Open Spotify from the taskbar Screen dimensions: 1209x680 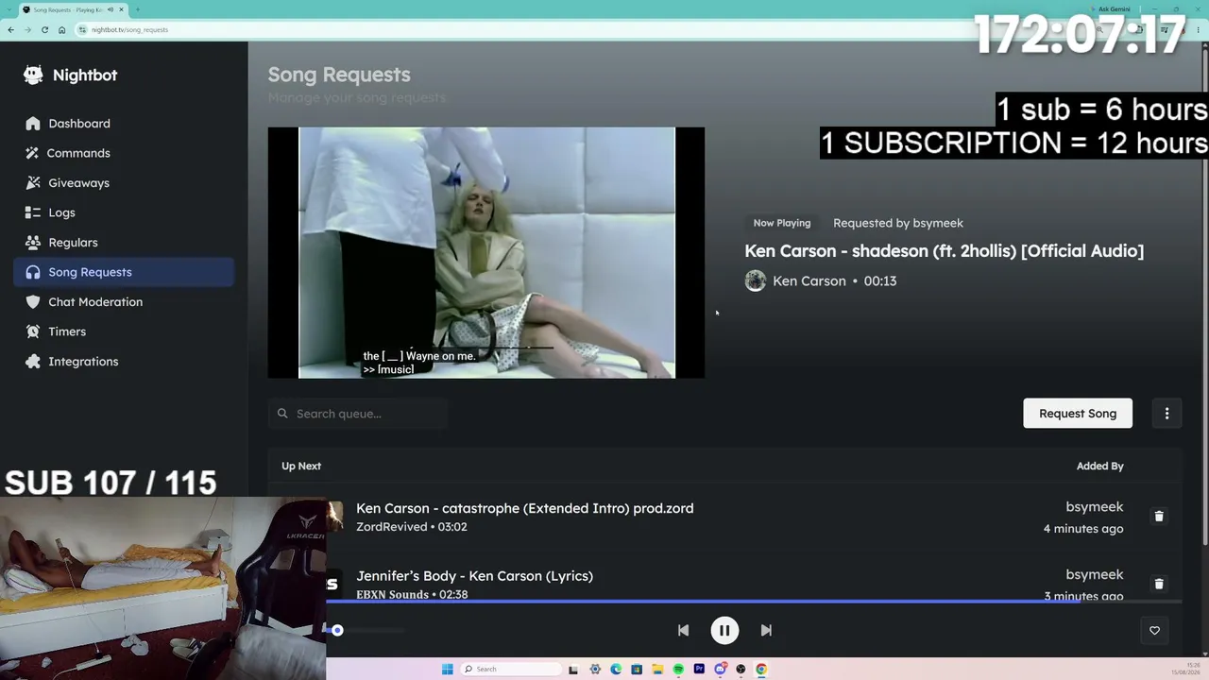point(678,669)
